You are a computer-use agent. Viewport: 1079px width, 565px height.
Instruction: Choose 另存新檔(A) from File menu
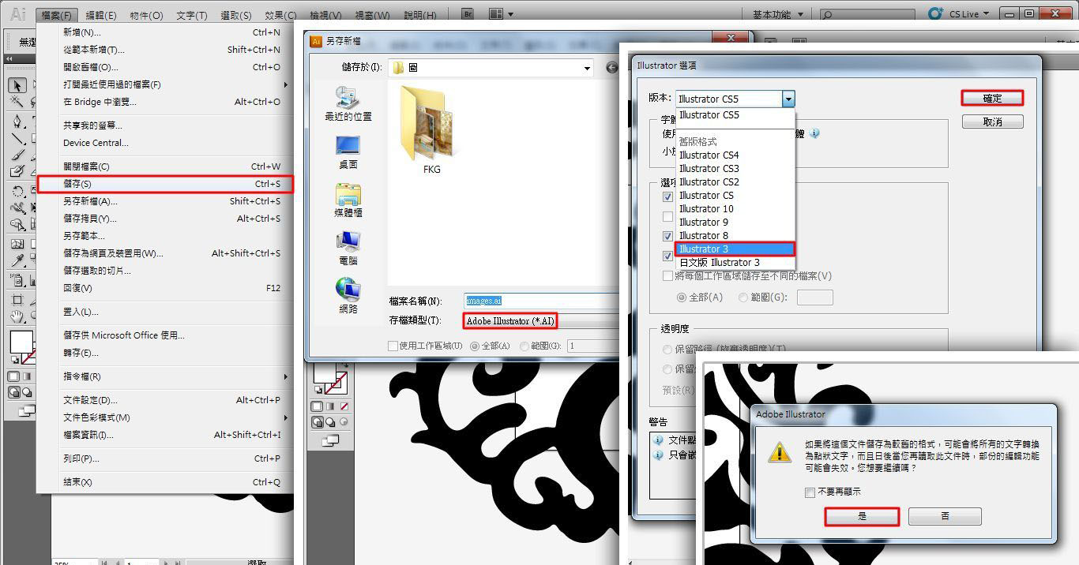click(x=165, y=201)
